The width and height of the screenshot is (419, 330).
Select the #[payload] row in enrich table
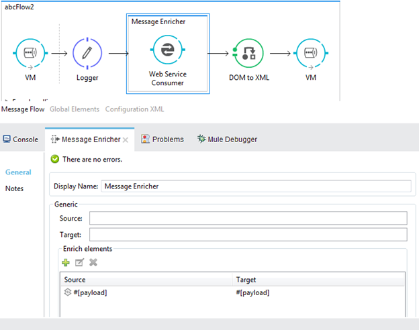coord(148,292)
